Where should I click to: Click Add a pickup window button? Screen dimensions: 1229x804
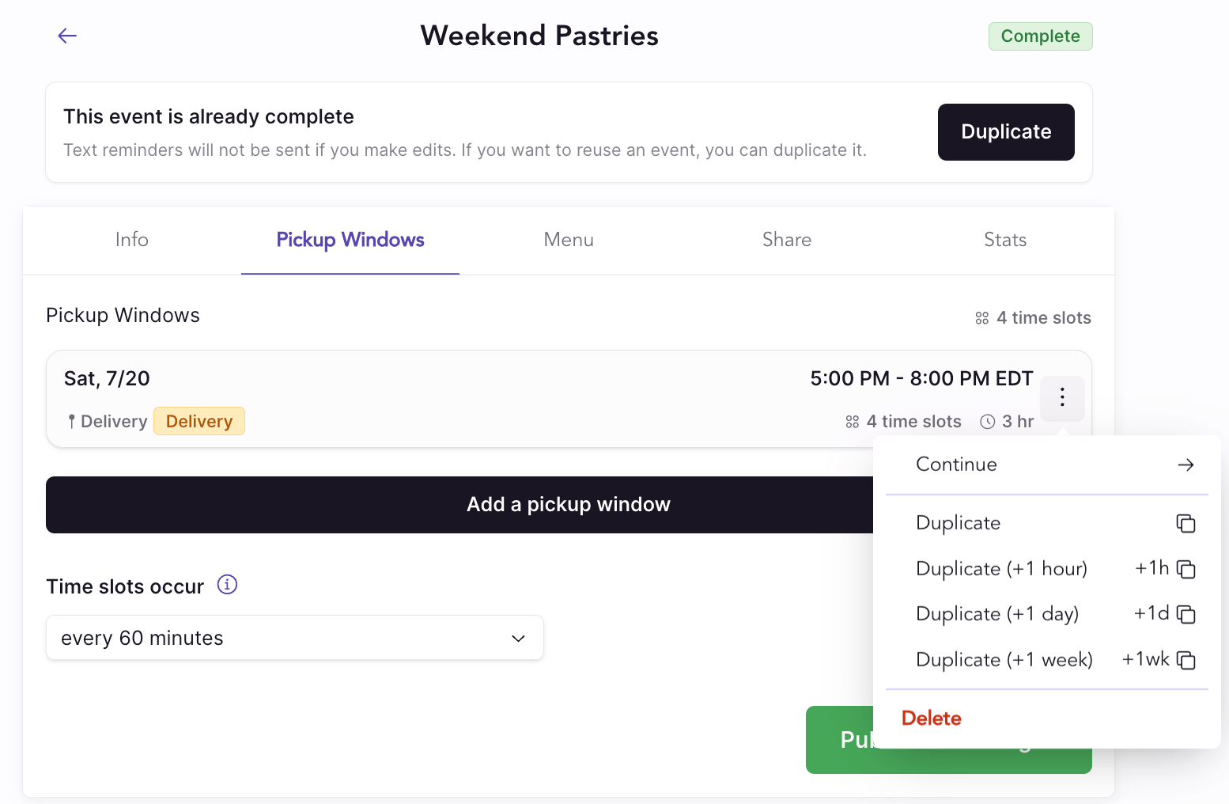tap(459, 505)
